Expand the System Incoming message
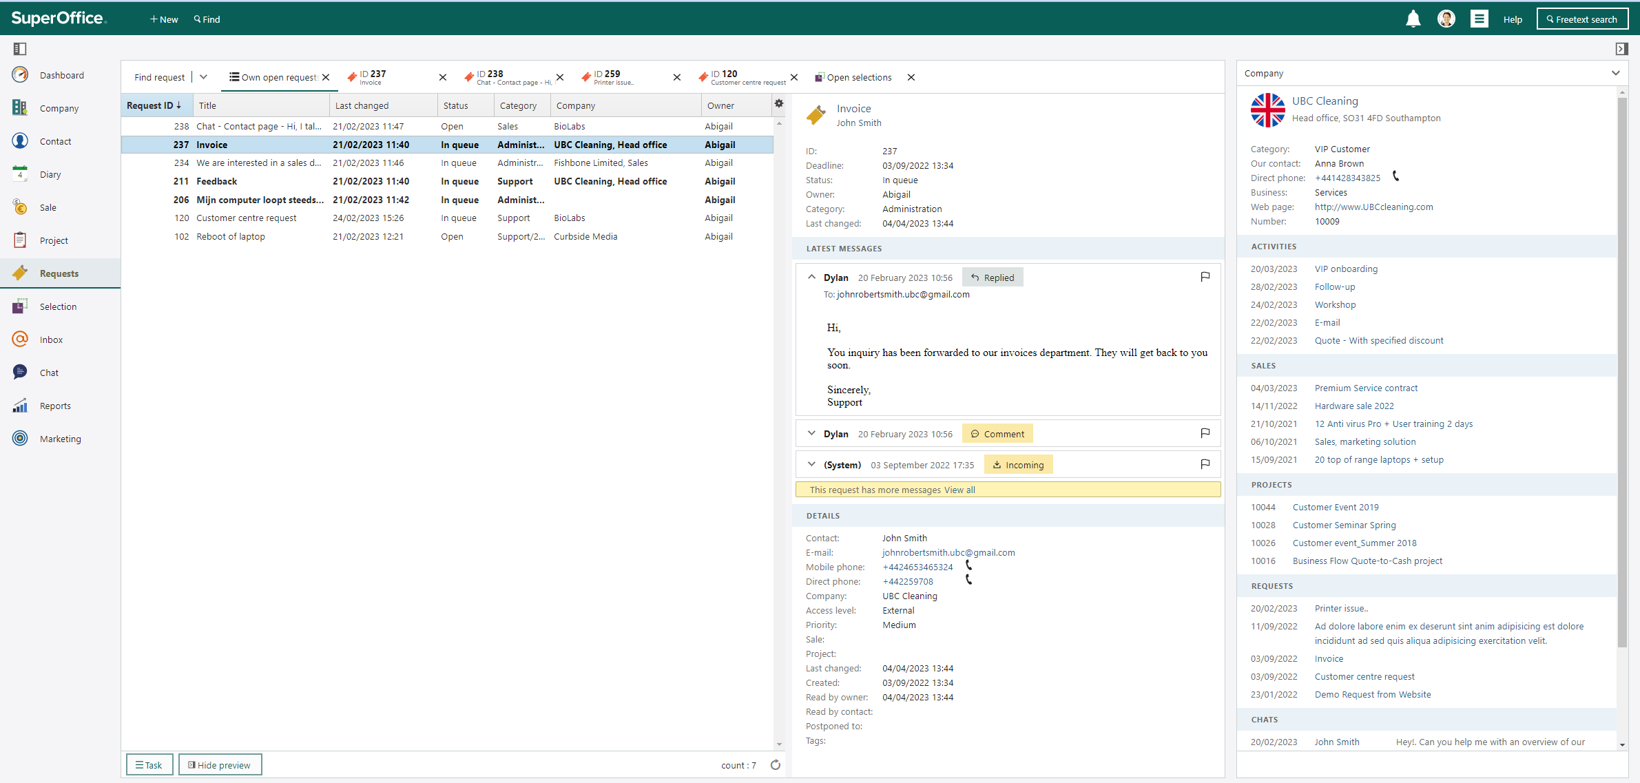The height and width of the screenshot is (783, 1640). point(811,464)
